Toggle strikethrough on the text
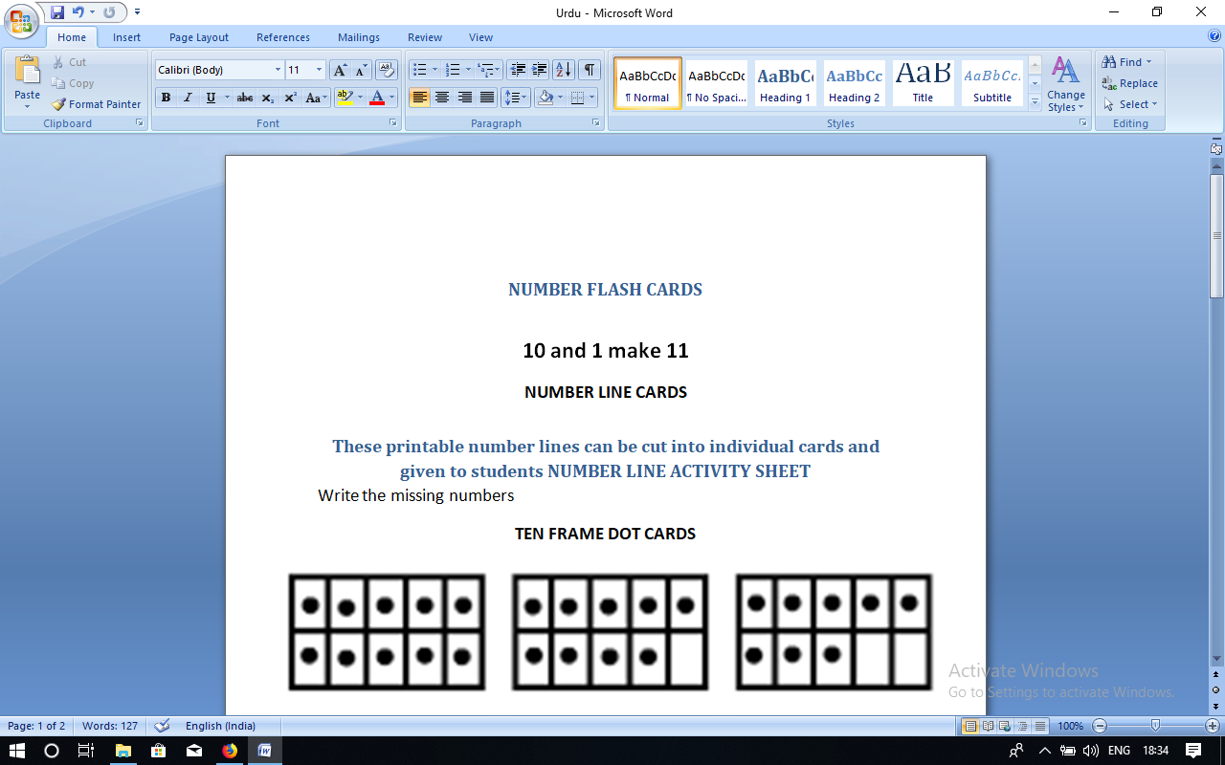1225x765 pixels. (245, 98)
